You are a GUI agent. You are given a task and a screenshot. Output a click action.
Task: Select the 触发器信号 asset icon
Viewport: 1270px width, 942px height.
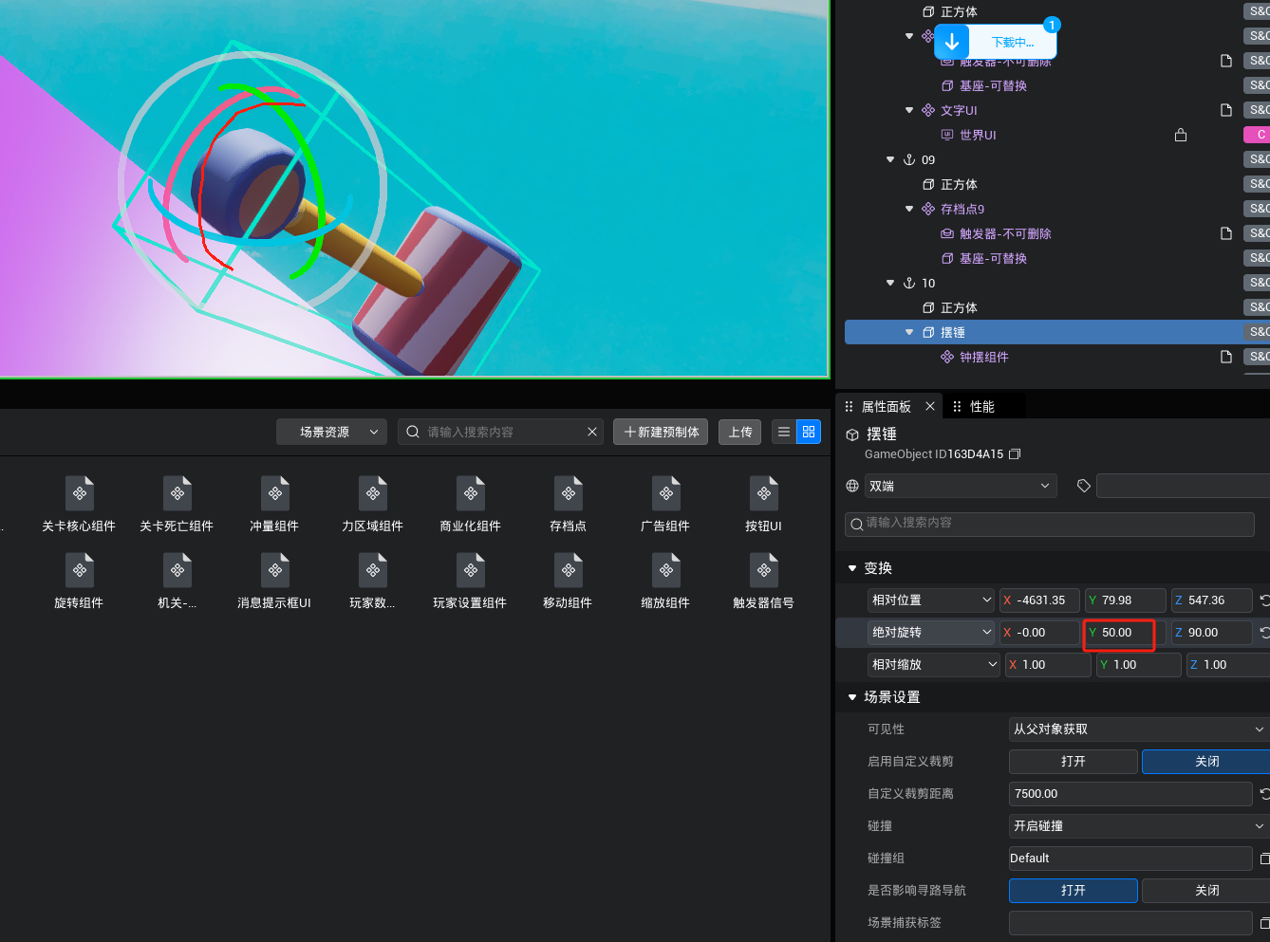tap(764, 570)
